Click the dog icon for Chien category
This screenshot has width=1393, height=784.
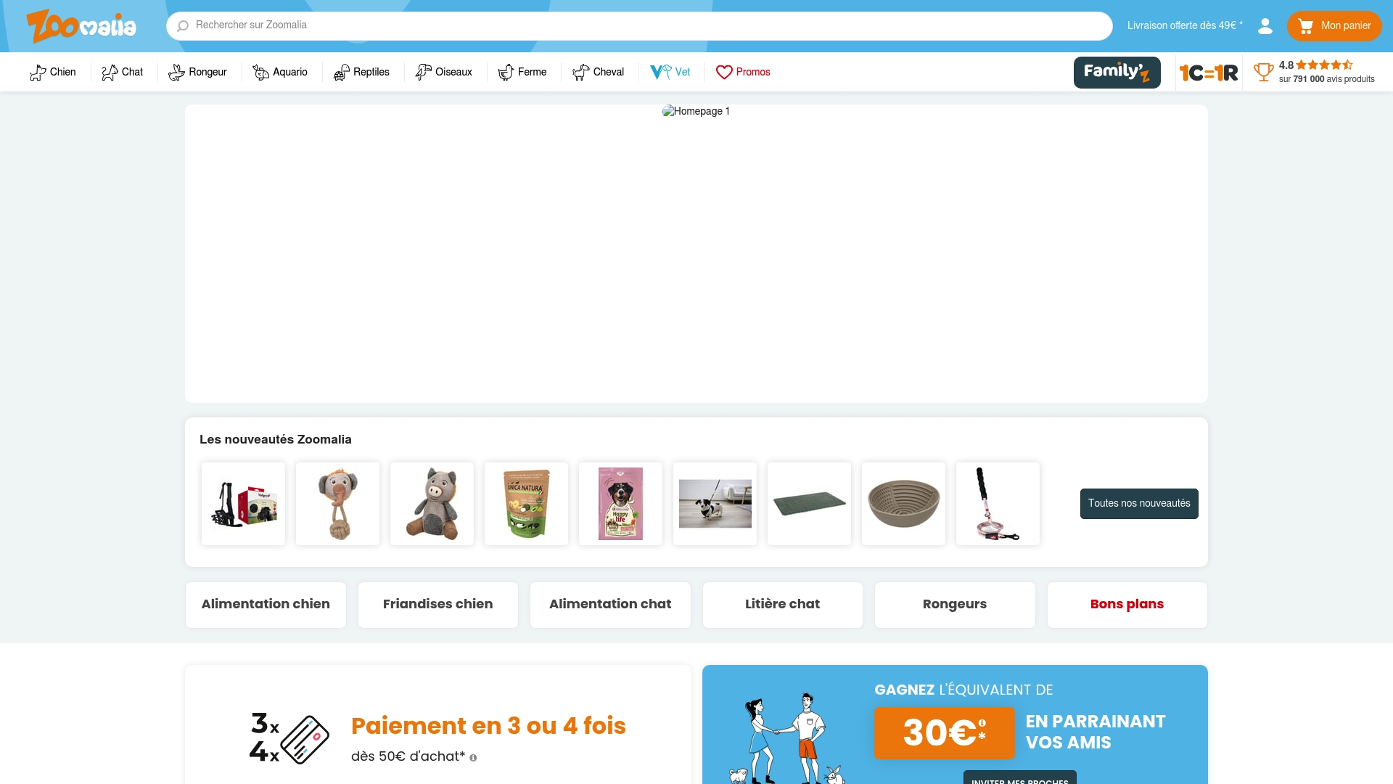(38, 72)
